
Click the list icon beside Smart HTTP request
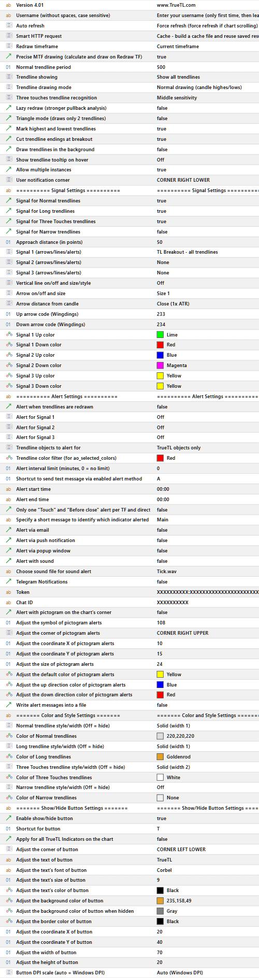coord(8,36)
